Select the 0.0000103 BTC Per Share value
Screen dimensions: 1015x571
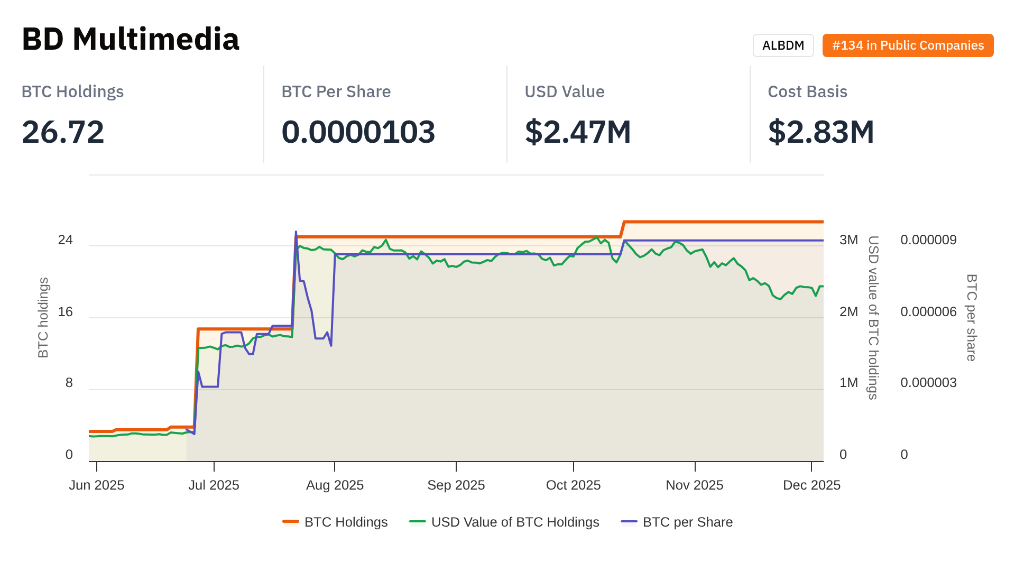pyautogui.click(x=358, y=132)
